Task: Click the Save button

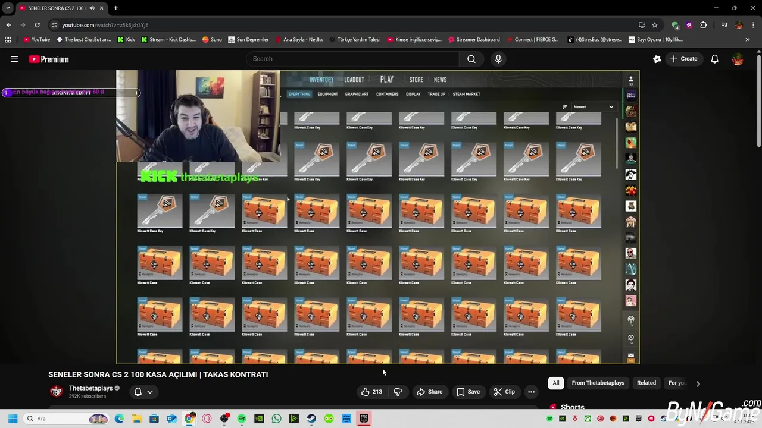Action: tap(468, 392)
